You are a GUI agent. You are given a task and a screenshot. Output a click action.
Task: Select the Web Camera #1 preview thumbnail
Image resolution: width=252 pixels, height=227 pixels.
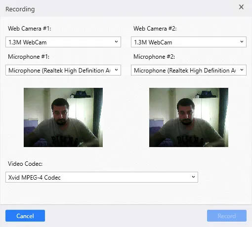[x=63, y=117]
